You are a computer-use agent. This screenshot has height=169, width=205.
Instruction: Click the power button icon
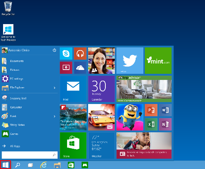point(54,50)
